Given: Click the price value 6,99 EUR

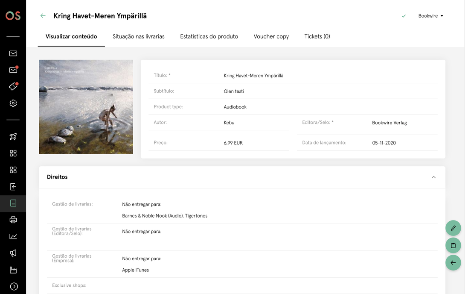Looking at the screenshot, I should pyautogui.click(x=233, y=143).
